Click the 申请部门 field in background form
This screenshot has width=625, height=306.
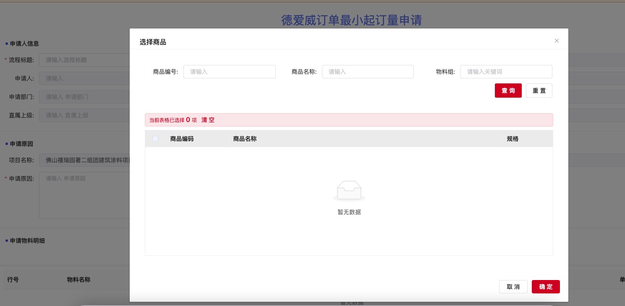coord(84,97)
